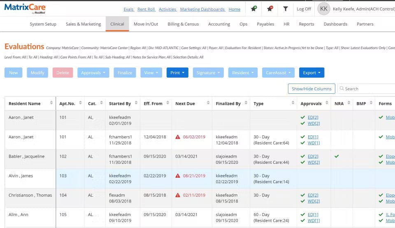Click the remove favorite star icon
Screen dimensions: 395x228
pos(270,9)
